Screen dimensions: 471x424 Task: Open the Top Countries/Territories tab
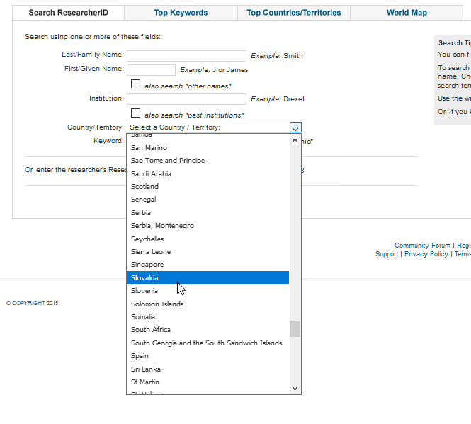coord(294,13)
